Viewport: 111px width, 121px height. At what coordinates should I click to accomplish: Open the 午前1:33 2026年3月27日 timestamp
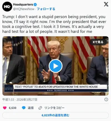click(20, 99)
